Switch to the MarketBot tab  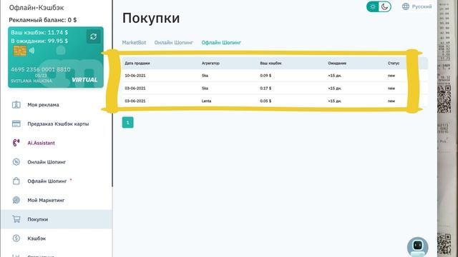coord(134,43)
